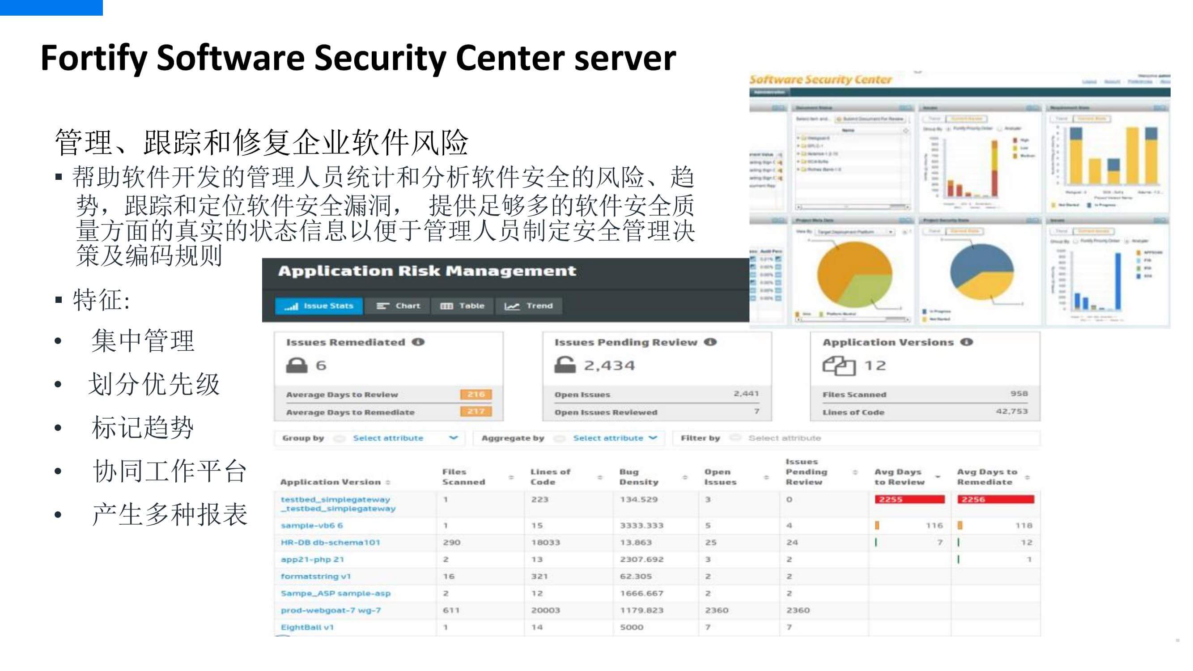Open app21-php 21 link
The height and width of the screenshot is (671, 1193).
pyautogui.click(x=312, y=560)
